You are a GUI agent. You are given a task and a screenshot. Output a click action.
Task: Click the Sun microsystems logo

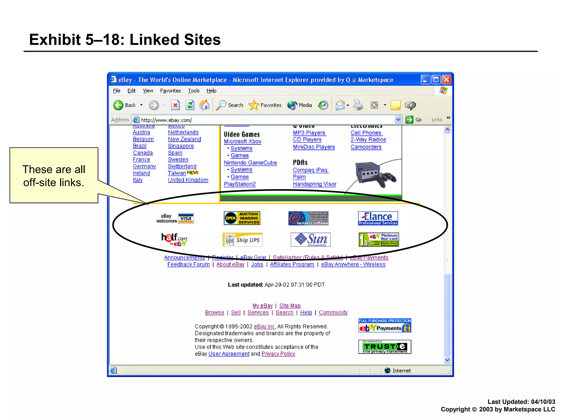pyautogui.click(x=311, y=240)
